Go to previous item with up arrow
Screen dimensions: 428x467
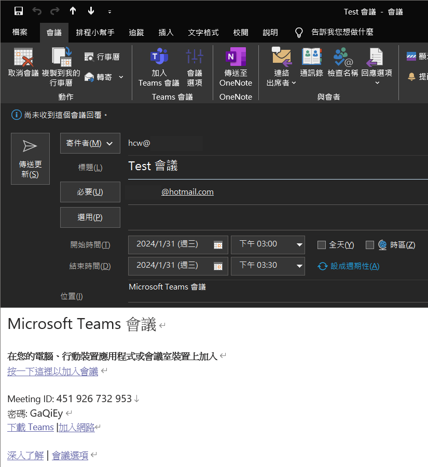73,11
